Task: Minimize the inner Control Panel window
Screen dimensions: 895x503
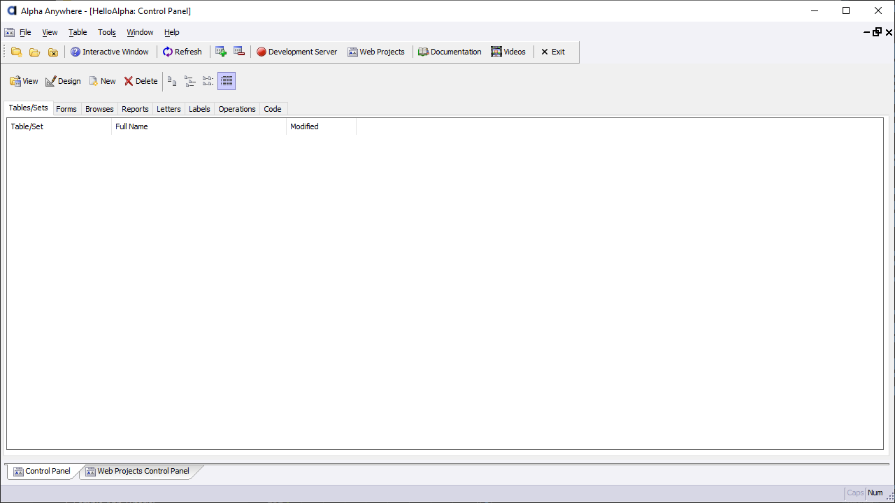Action: click(x=867, y=32)
